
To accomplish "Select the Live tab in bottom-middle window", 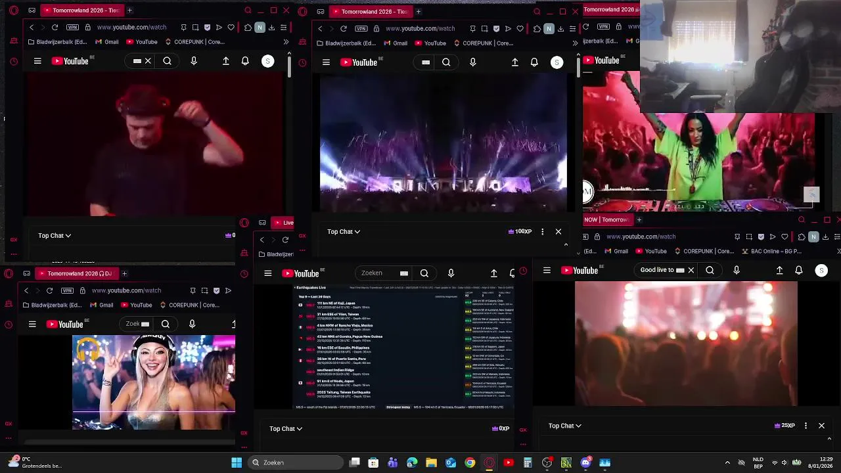I will pos(284,223).
